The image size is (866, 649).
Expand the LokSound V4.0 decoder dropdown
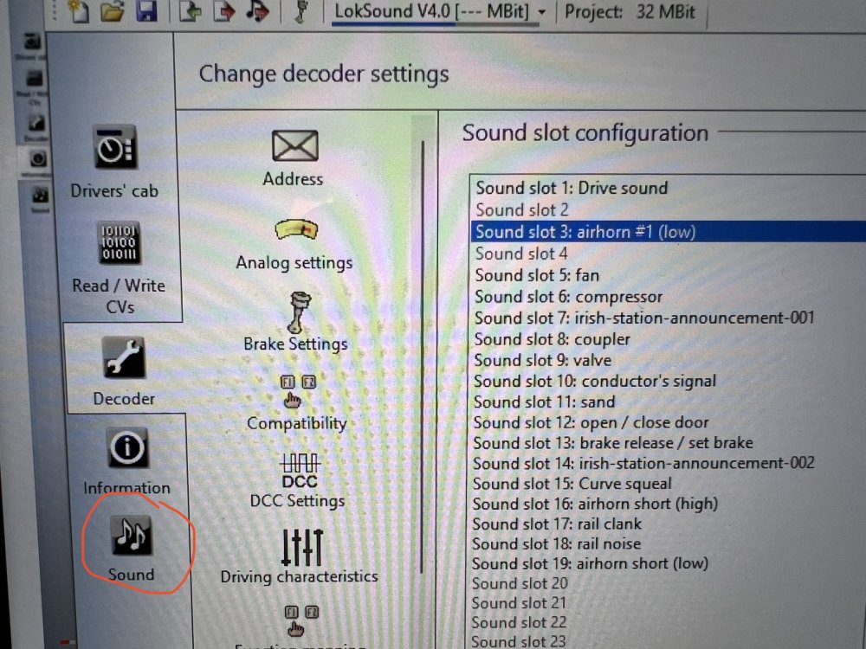(541, 12)
